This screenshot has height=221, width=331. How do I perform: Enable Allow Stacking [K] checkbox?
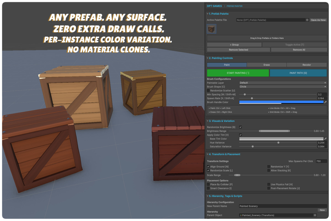pyautogui.click(x=269, y=170)
